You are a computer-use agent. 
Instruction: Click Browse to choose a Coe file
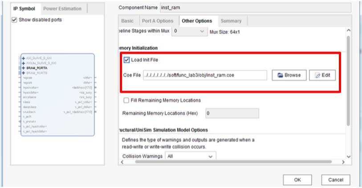pos(289,75)
